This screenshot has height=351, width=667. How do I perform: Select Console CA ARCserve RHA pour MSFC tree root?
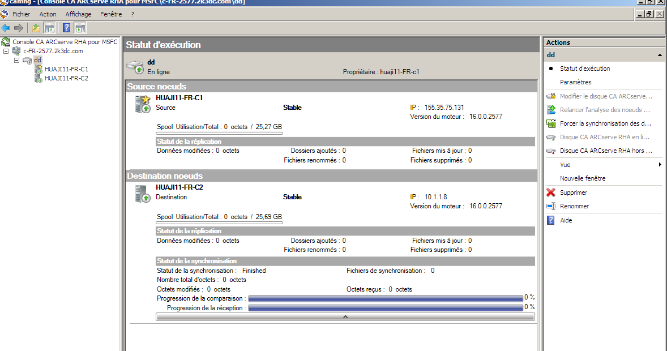pos(65,42)
